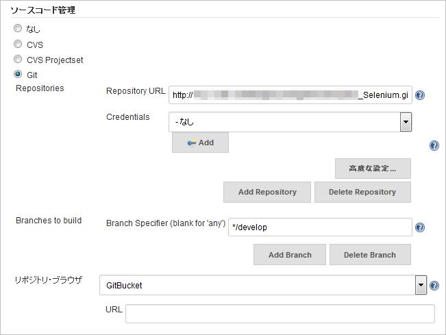The height and width of the screenshot is (335, 446).
Task: Select the CVS radio option
Action: 18,45
